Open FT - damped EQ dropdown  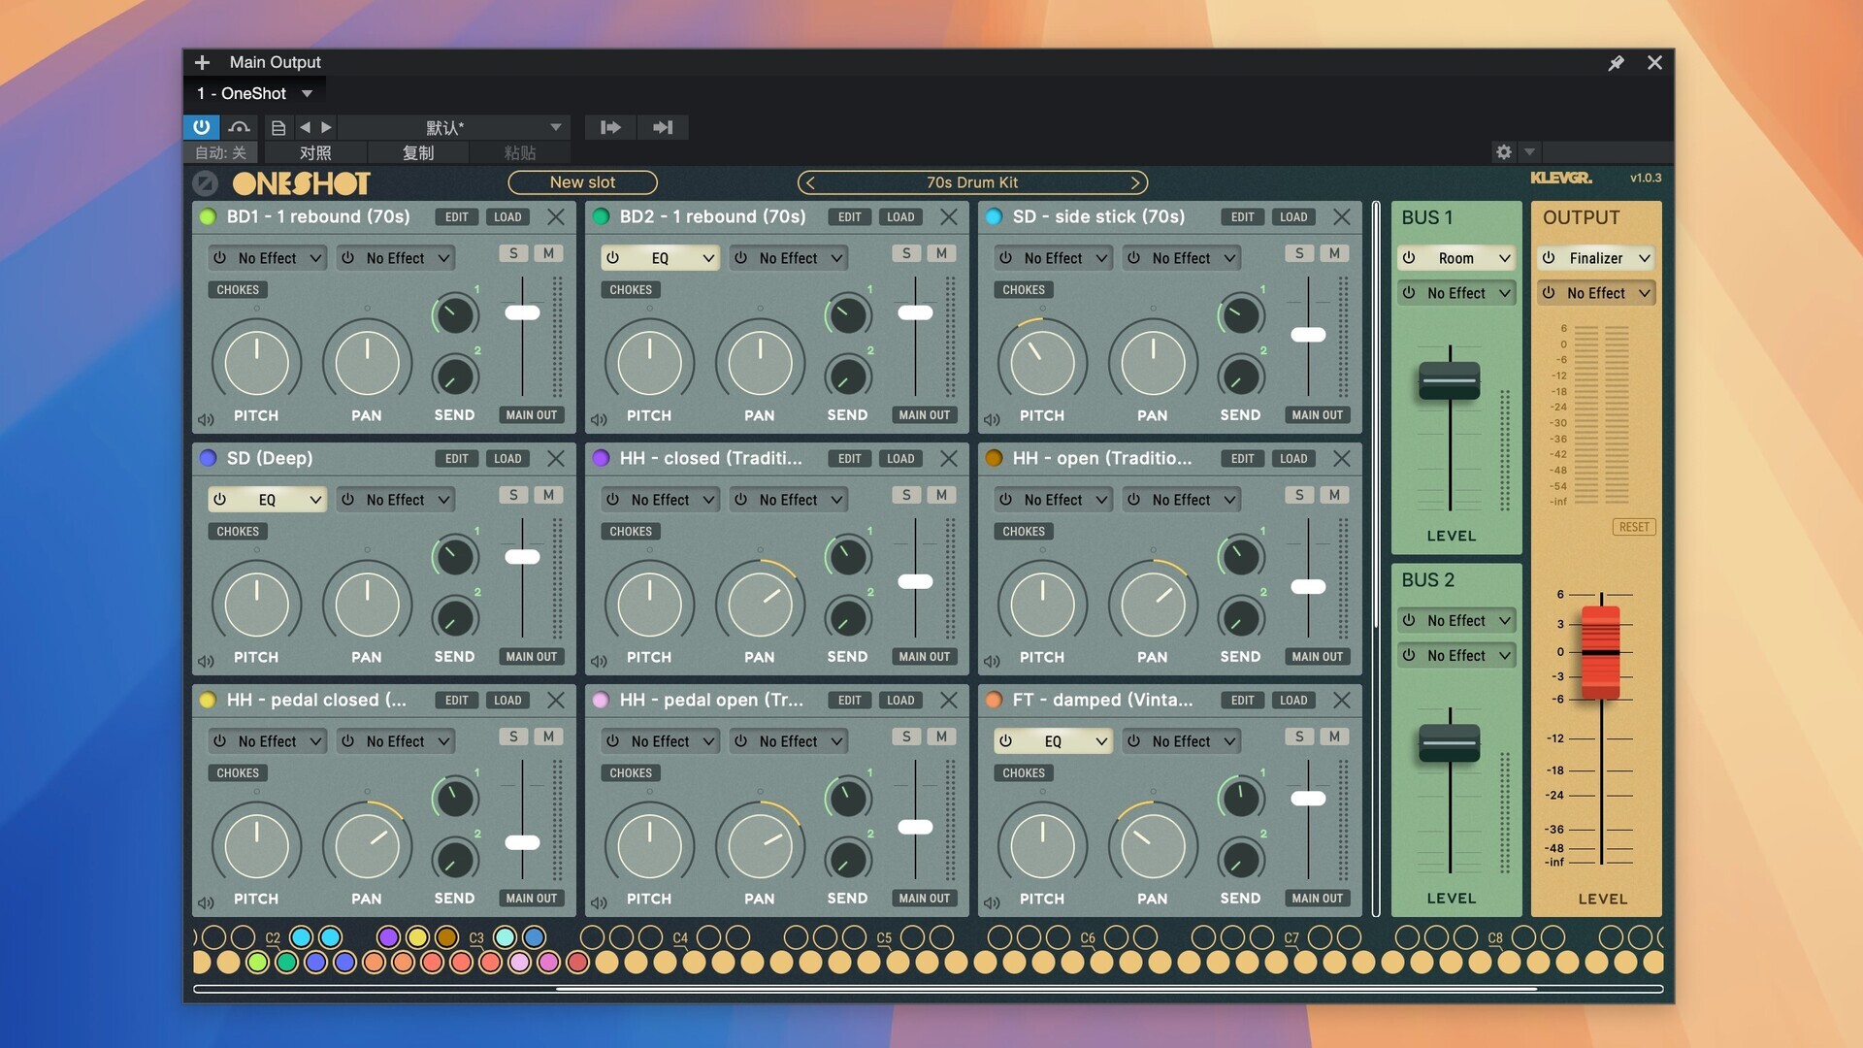1054,741
